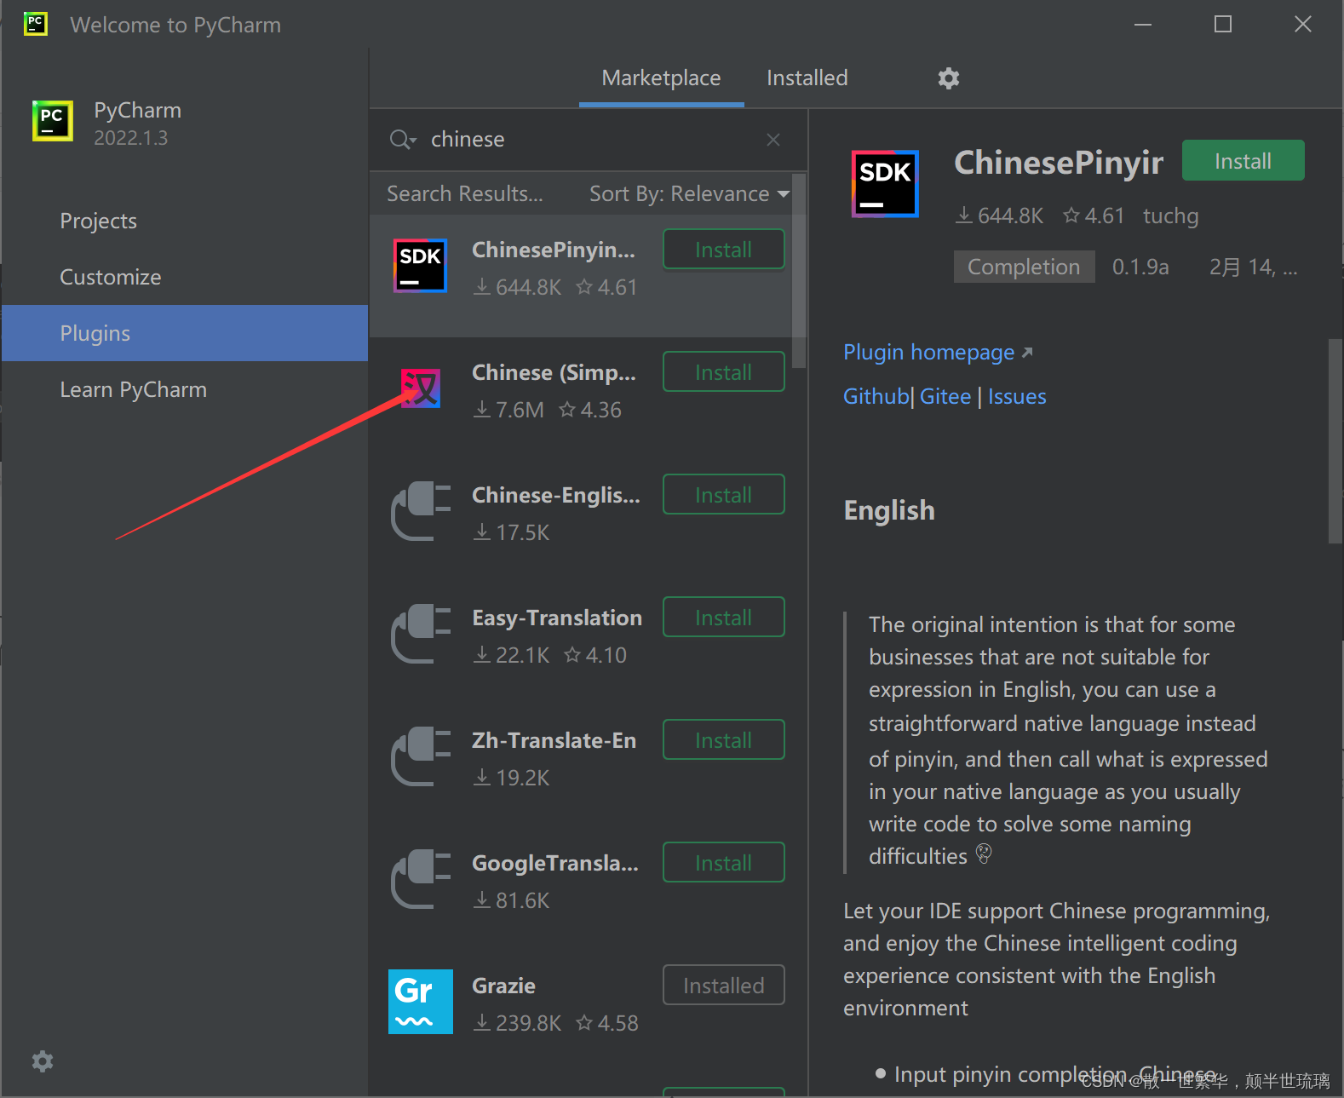This screenshot has height=1098, width=1344.
Task: Click version 0.1.9a text
Action: (x=1140, y=267)
